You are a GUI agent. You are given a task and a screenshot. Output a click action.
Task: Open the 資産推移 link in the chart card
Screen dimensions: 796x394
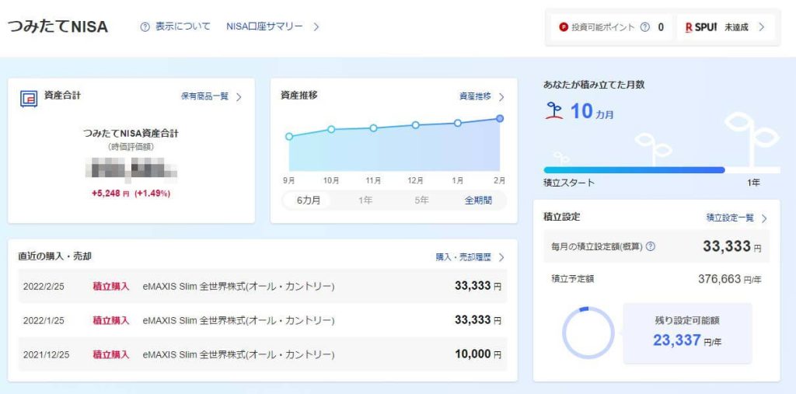pos(475,96)
